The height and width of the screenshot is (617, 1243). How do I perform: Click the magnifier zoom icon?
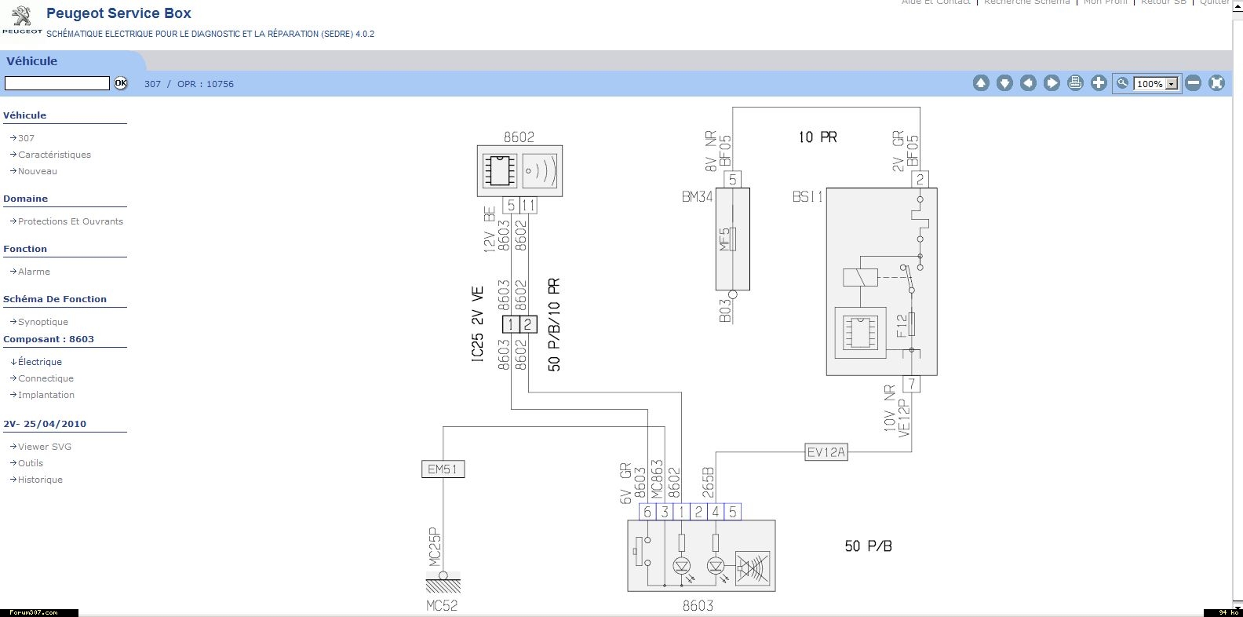[1123, 83]
